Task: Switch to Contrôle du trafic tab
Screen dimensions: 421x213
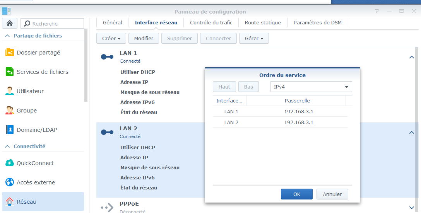Action: 211,22
